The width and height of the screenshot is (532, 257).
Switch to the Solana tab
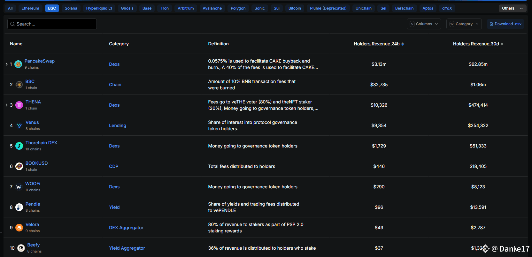pos(71,8)
